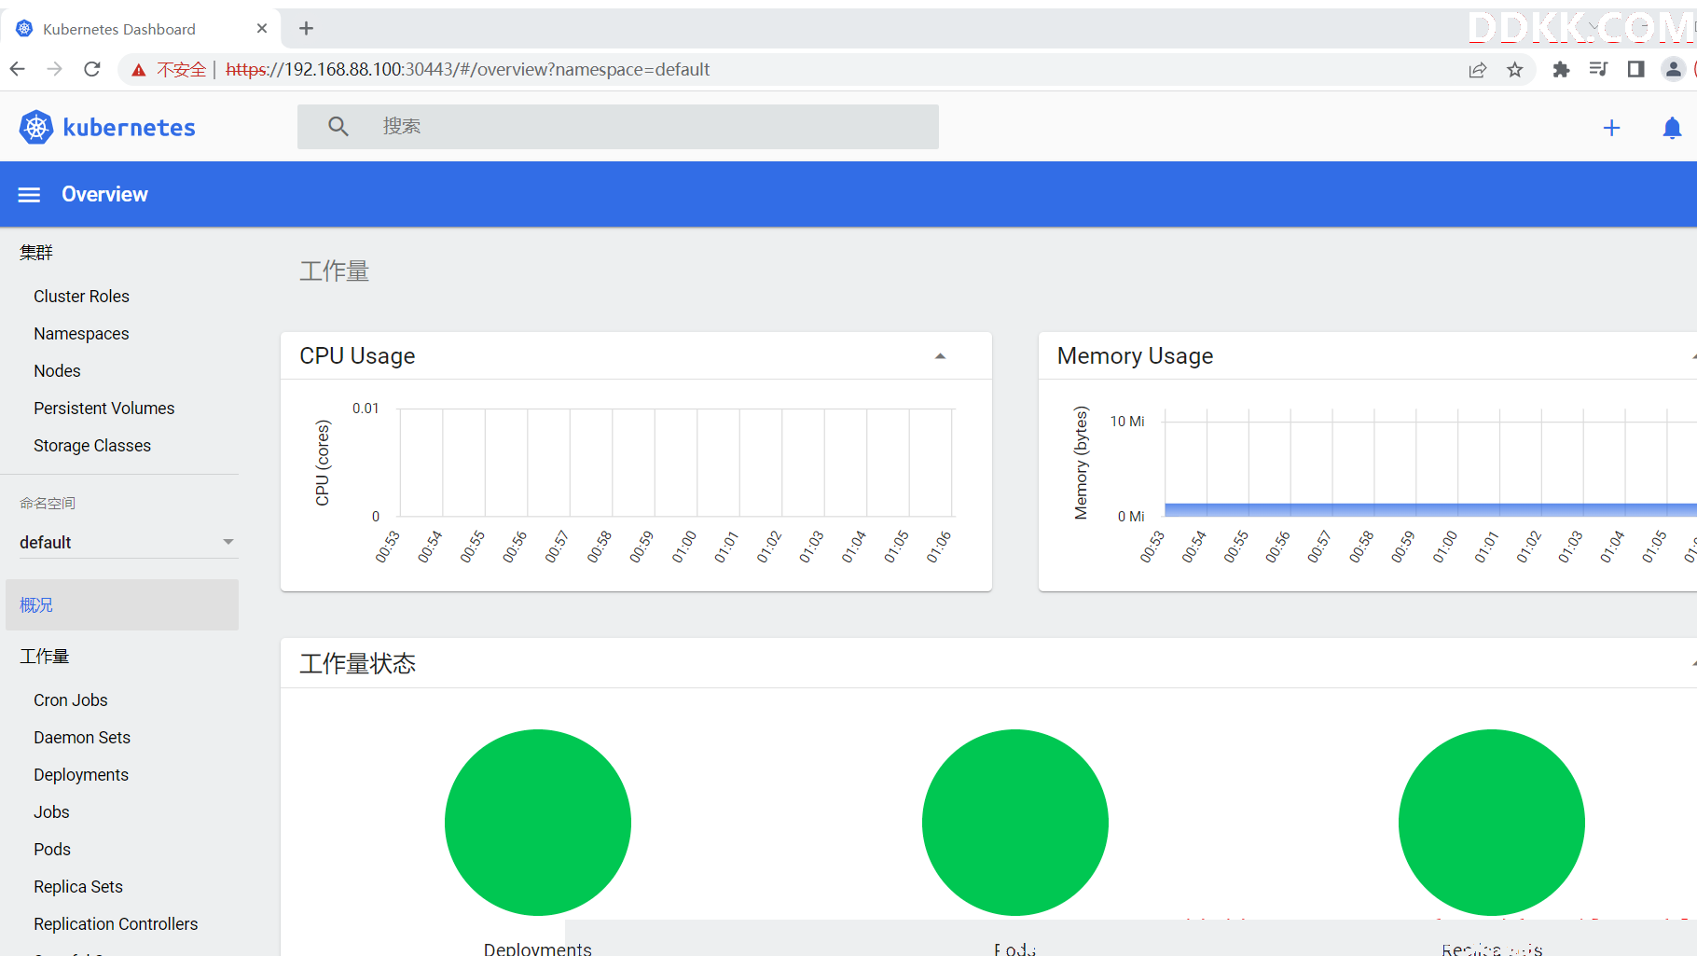
Task: Click the 0.01 CPU axis label
Action: pos(366,409)
